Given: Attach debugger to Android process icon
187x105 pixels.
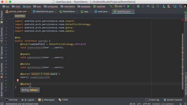Looking at the screenshot, I should pyautogui.click(x=153, y=6).
